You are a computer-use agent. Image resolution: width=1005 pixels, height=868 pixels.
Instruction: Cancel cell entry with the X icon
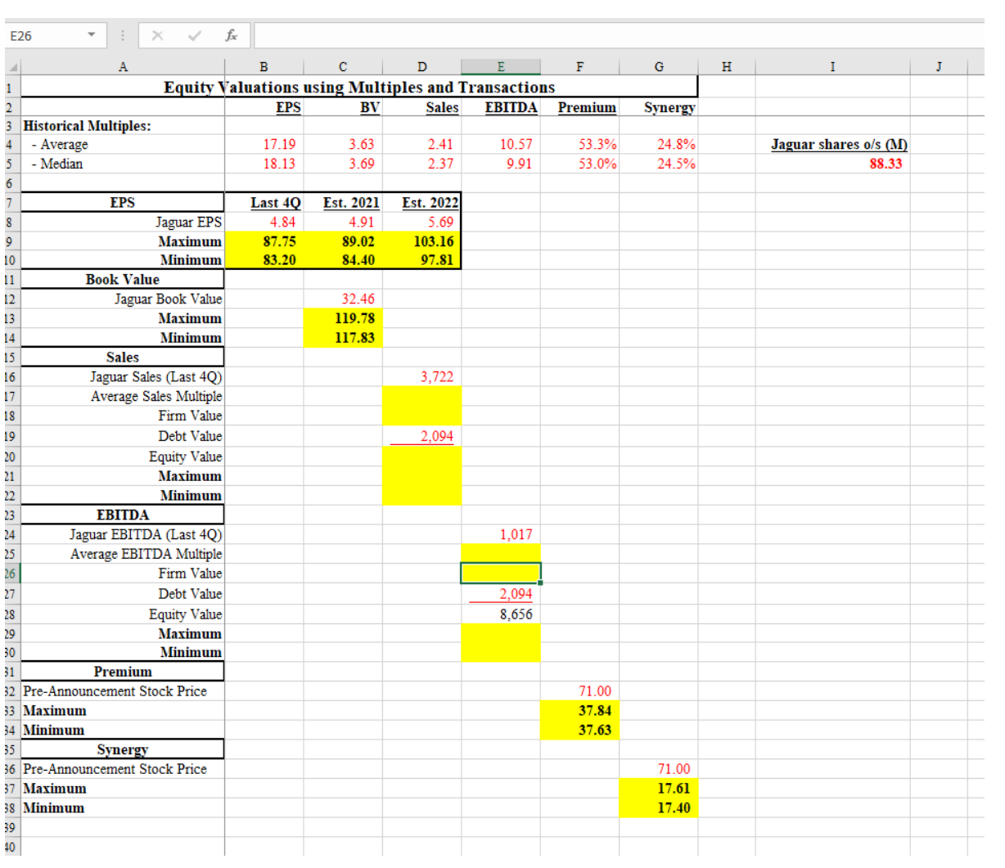(x=157, y=35)
